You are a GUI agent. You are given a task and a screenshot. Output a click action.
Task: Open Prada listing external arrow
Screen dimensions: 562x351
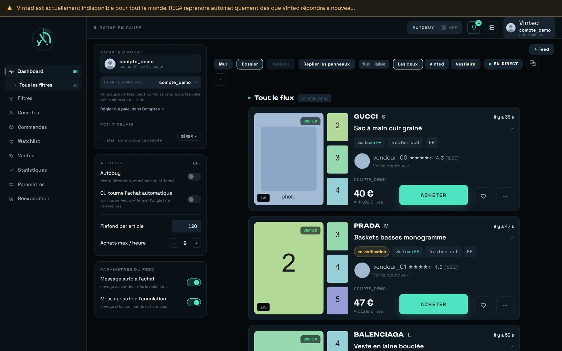(513, 238)
